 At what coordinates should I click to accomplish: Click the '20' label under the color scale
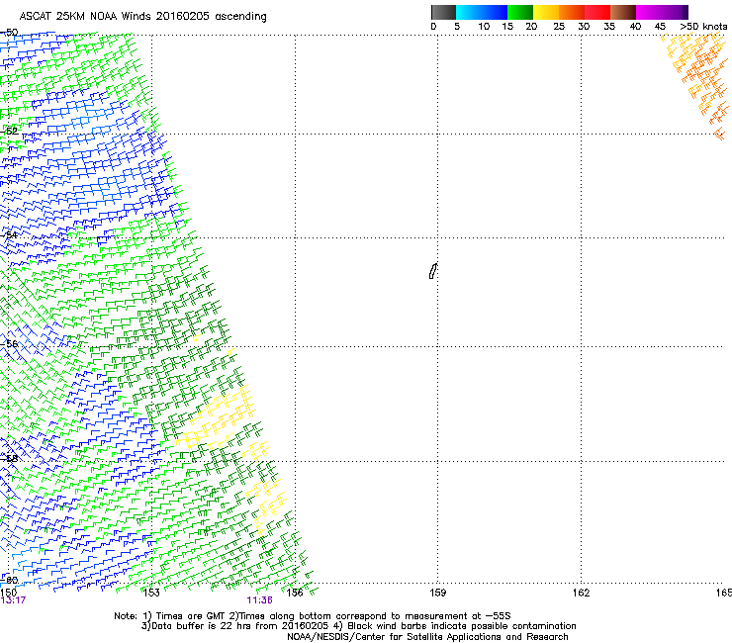pyautogui.click(x=531, y=27)
